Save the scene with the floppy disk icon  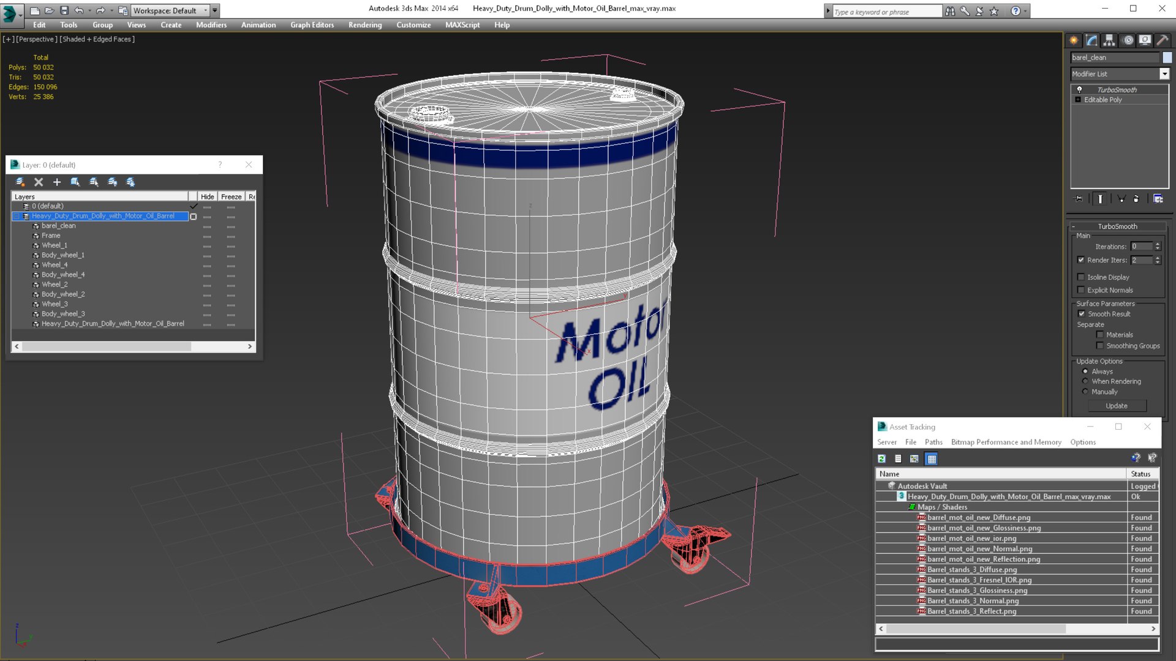pyautogui.click(x=64, y=10)
